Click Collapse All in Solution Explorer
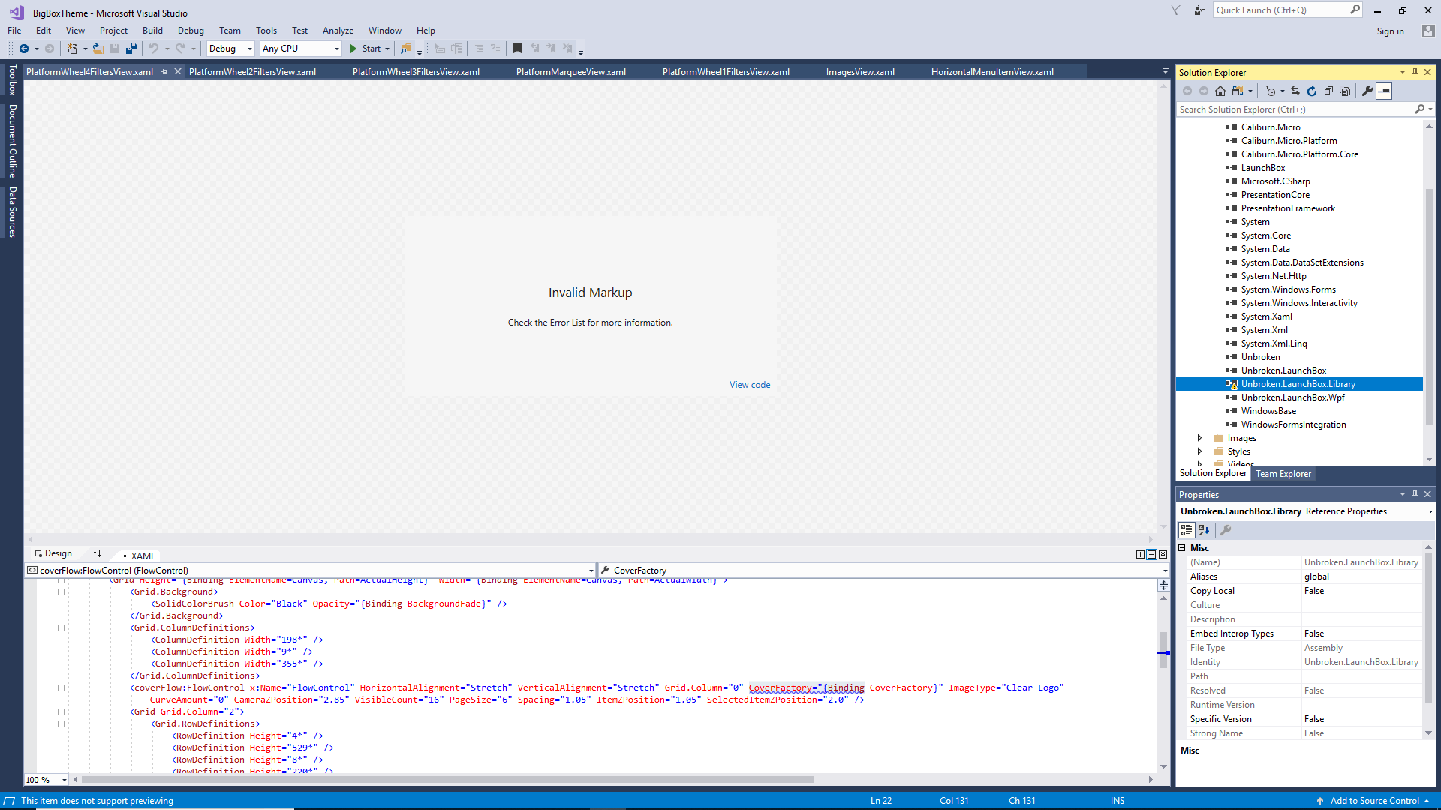 pyautogui.click(x=1328, y=91)
